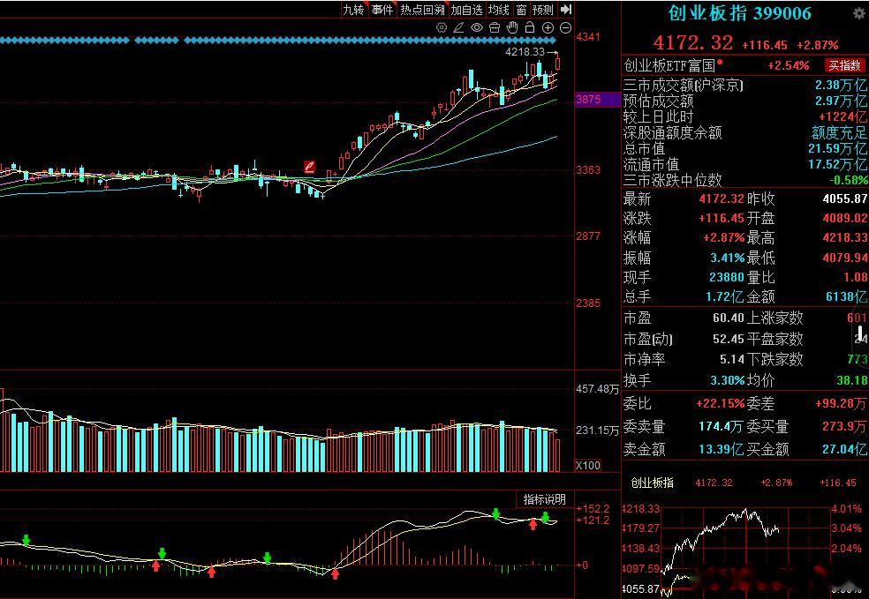869x599 pixels.
Task: Open the 创业板ETF富国 link
Action: pos(670,65)
